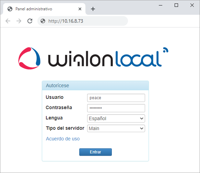Click the Wialon tricolor circle emblem
Image resolution: width=200 pixels, height=173 pixels.
click(30, 58)
